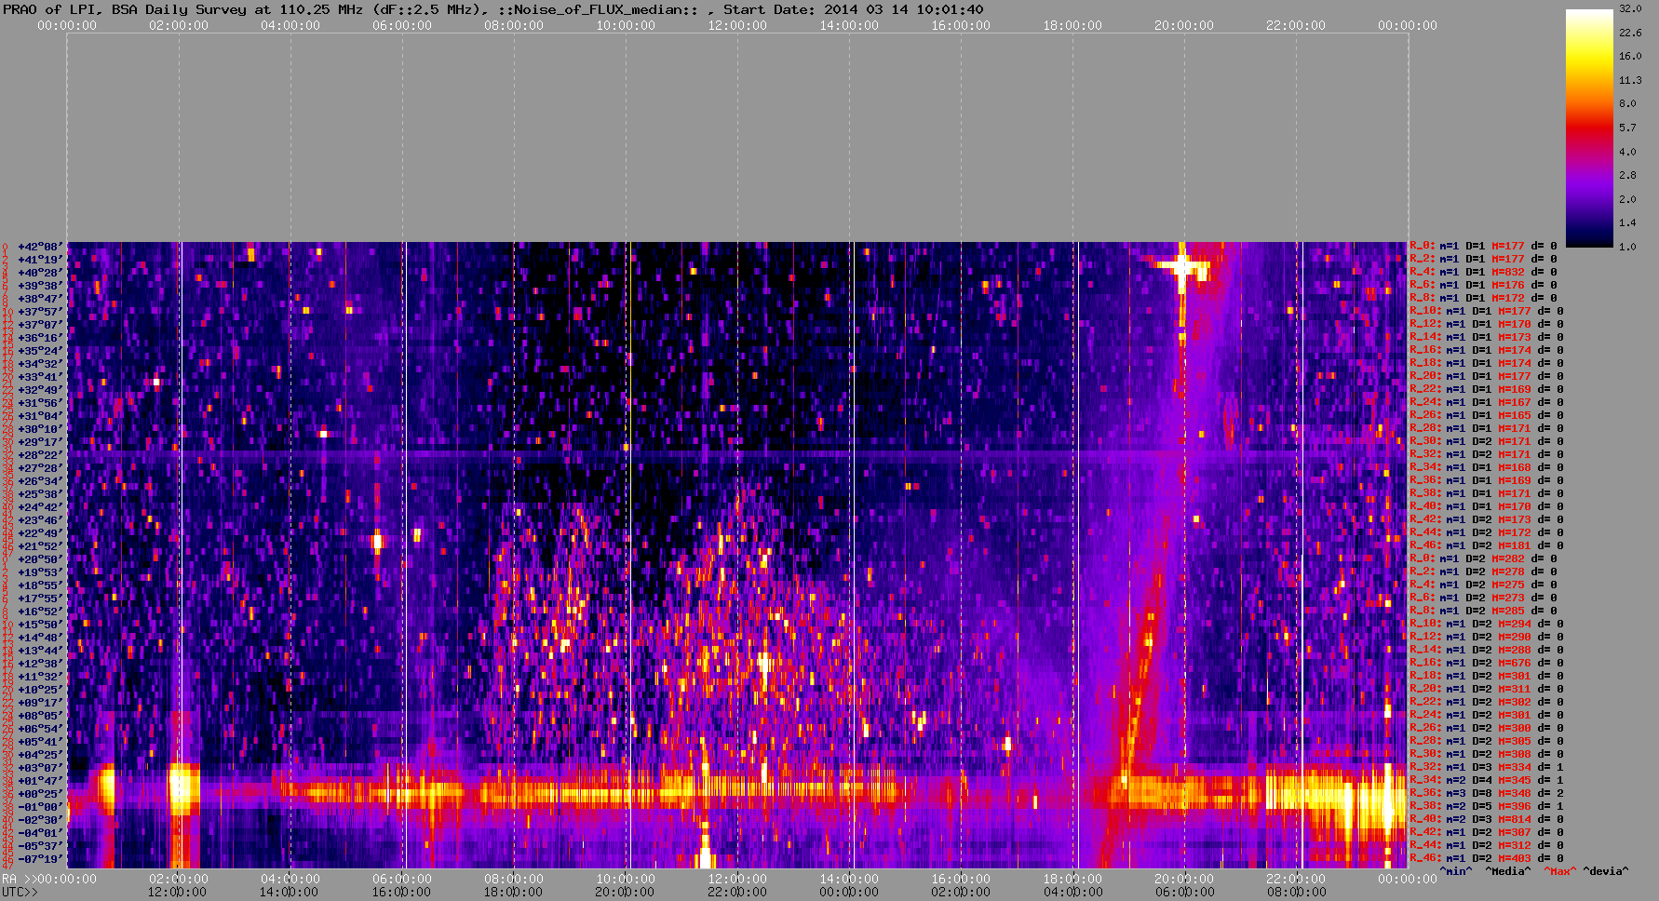Image resolution: width=1659 pixels, height=901 pixels.
Task: Click the R_6 stats row with M=176
Action: (x=1483, y=286)
